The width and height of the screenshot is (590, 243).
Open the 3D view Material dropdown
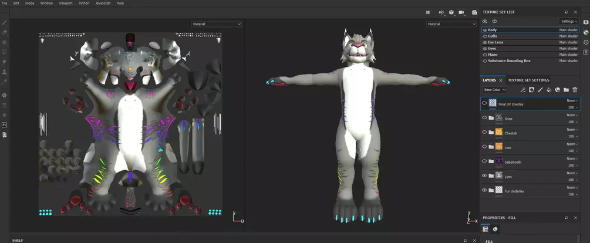point(451,24)
